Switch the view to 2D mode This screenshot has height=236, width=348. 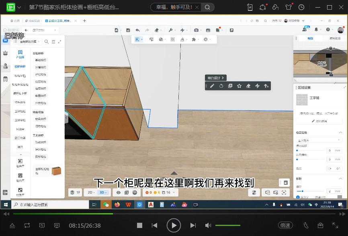(91, 193)
